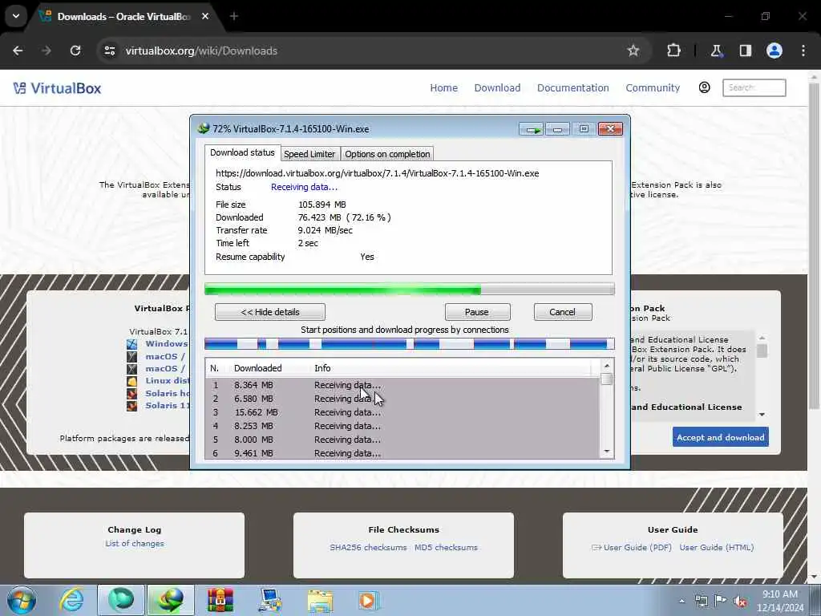Viewport: 821px width, 616px height.
Task: Launch Internet Explorer from taskbar
Action: [x=71, y=600]
